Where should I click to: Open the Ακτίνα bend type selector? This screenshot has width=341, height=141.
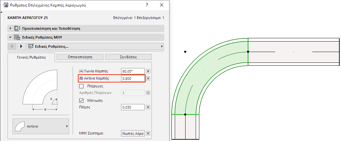tap(41, 126)
